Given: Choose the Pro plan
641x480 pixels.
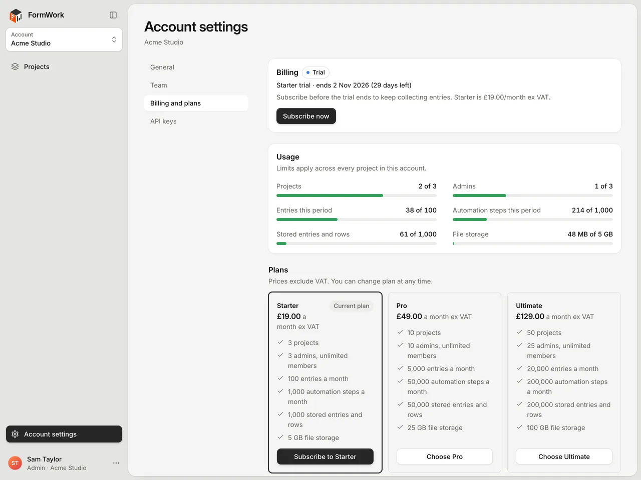Looking at the screenshot, I should [445, 456].
